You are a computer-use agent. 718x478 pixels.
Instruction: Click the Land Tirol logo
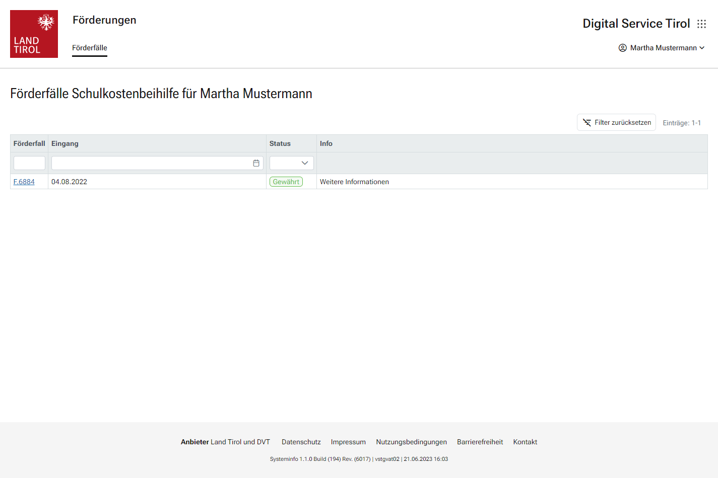(x=34, y=34)
